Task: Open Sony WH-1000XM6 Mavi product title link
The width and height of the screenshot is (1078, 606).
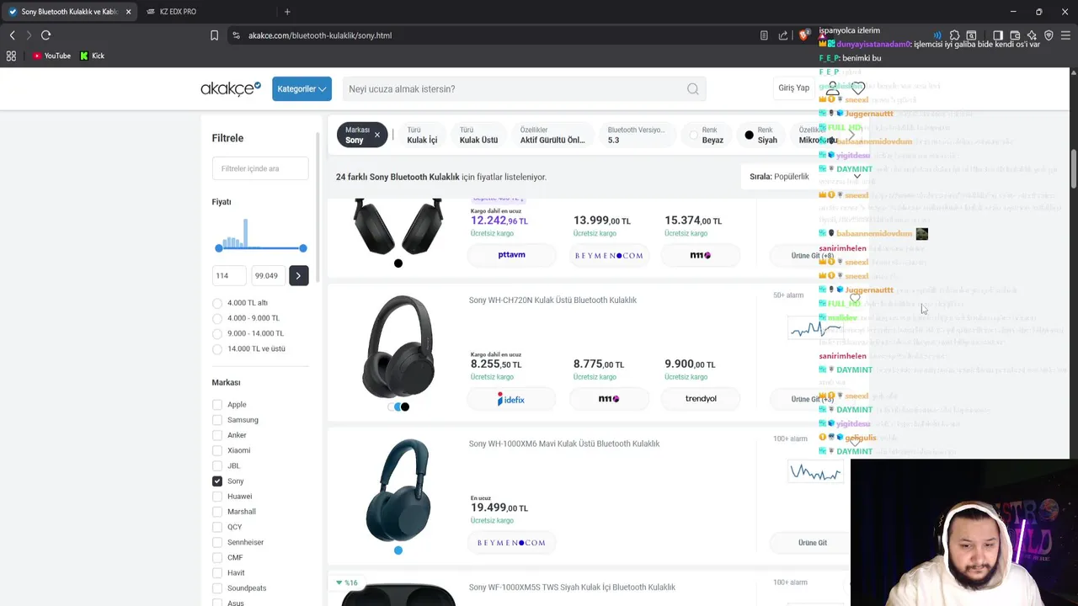Action: point(564,444)
